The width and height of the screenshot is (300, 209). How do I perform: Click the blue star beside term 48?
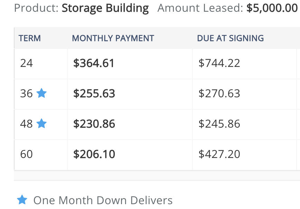pyautogui.click(x=41, y=123)
